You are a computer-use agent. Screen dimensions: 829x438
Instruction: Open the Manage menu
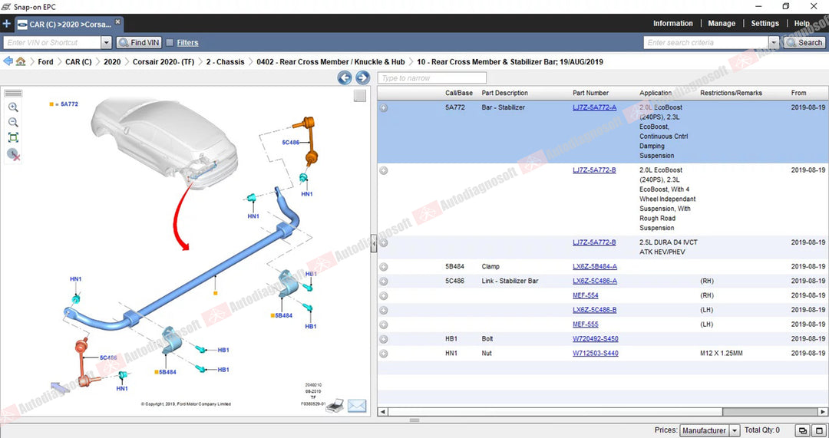point(722,23)
